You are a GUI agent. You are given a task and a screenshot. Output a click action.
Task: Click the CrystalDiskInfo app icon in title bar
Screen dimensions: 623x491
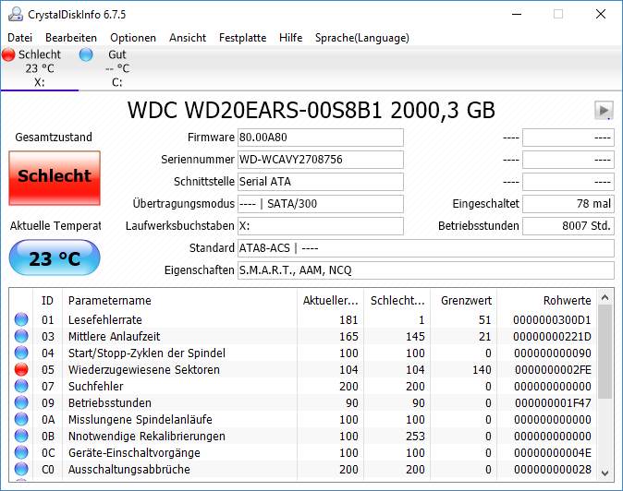(16, 15)
